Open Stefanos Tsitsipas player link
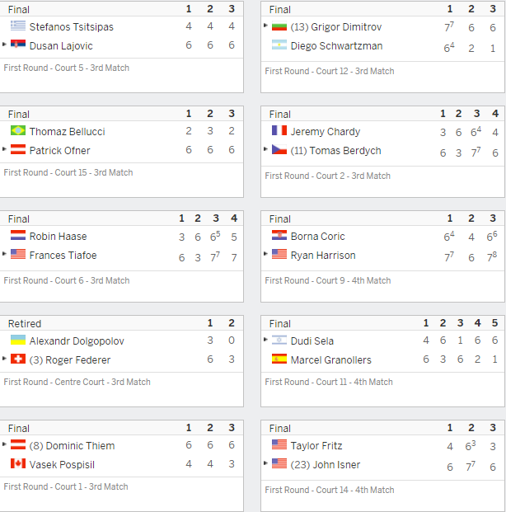 click(71, 26)
